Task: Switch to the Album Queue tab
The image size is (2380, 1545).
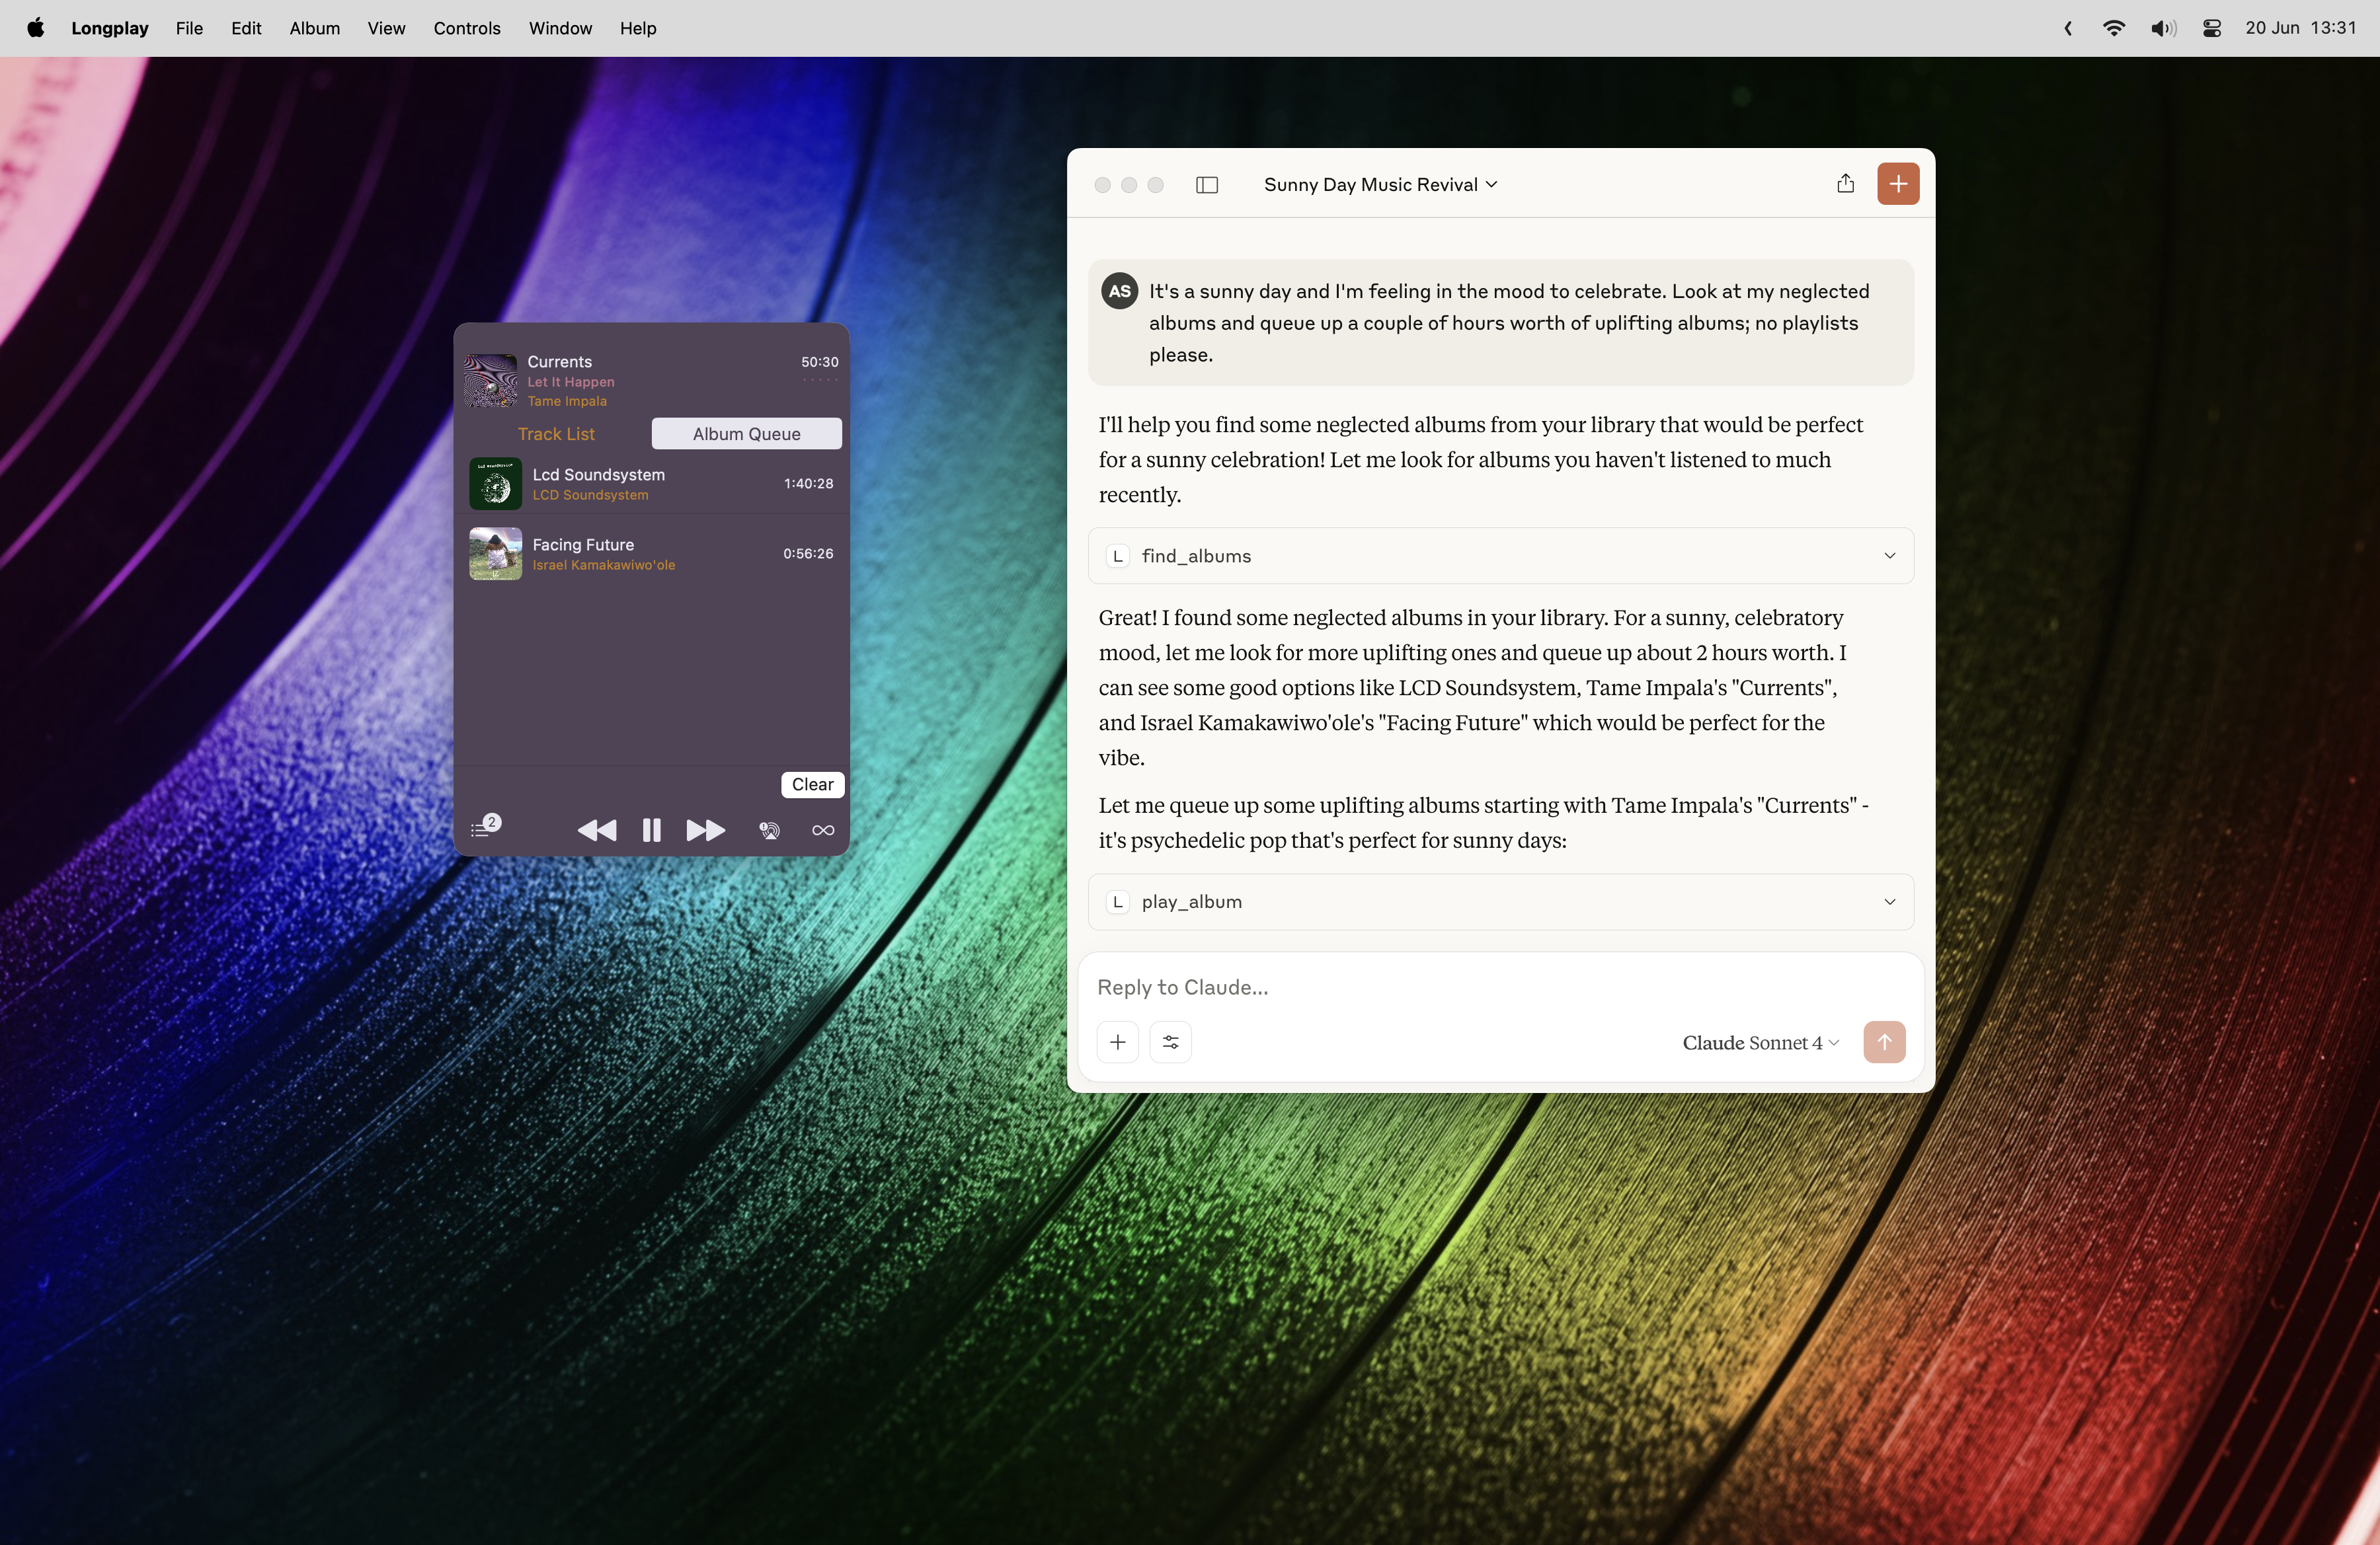Action: click(x=746, y=433)
